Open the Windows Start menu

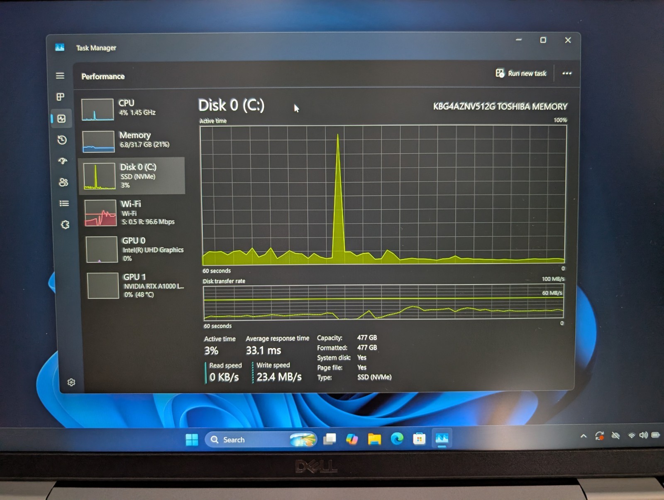click(192, 439)
